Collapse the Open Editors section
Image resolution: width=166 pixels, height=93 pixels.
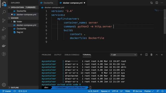23,7
